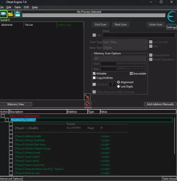Toggle the Executable checkbox
Viewport: 177px width, 181px height.
point(131,74)
